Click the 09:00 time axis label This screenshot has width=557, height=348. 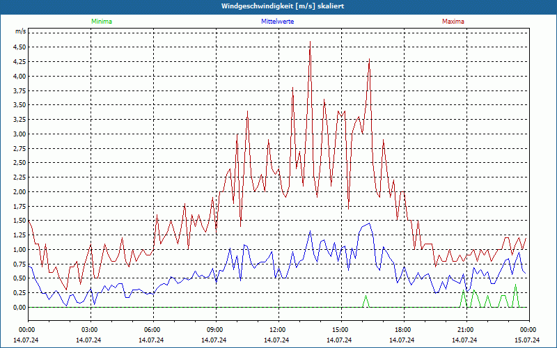click(215, 330)
